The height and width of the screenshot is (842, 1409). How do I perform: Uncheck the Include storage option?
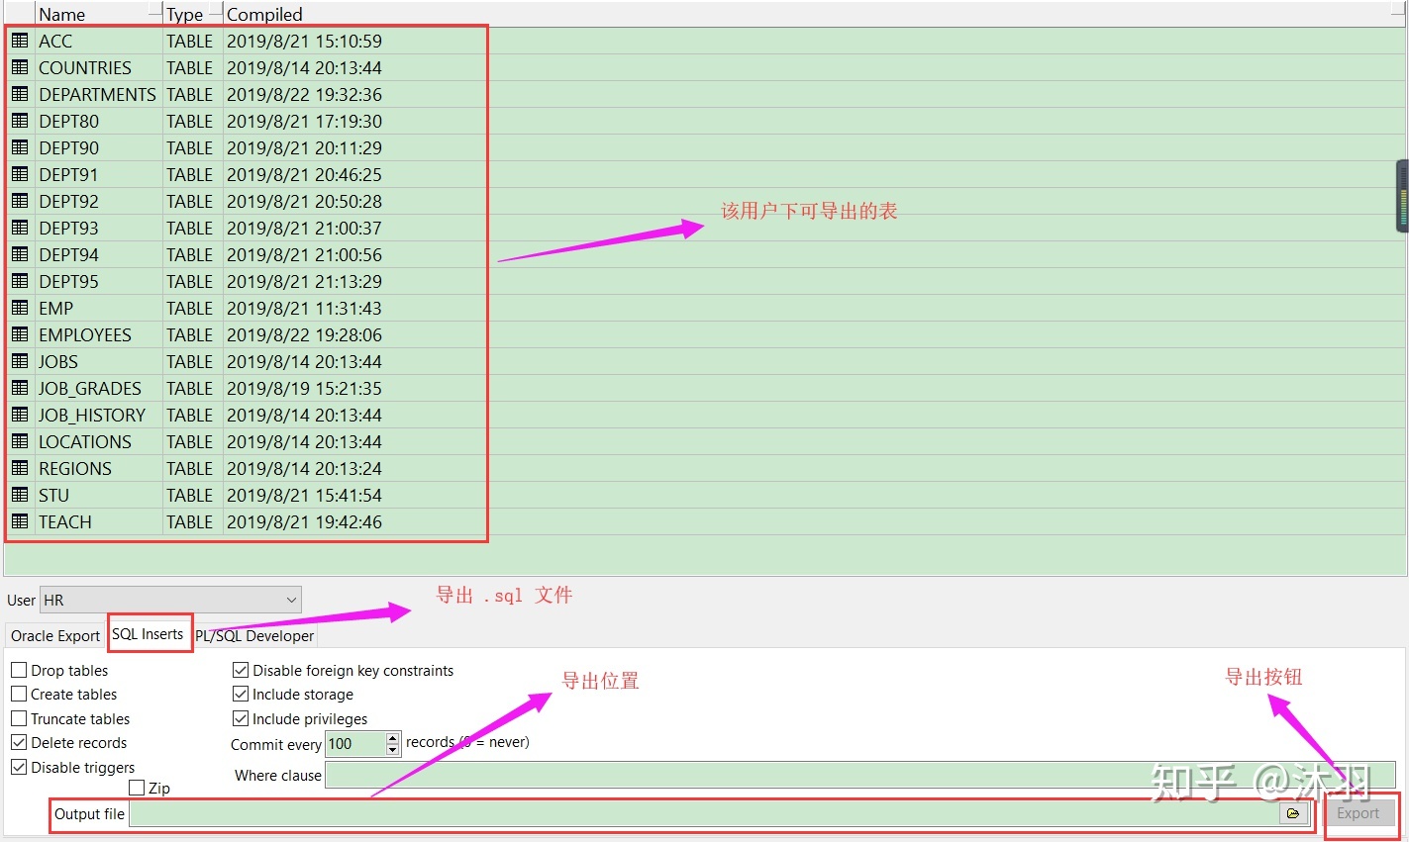pos(241,694)
